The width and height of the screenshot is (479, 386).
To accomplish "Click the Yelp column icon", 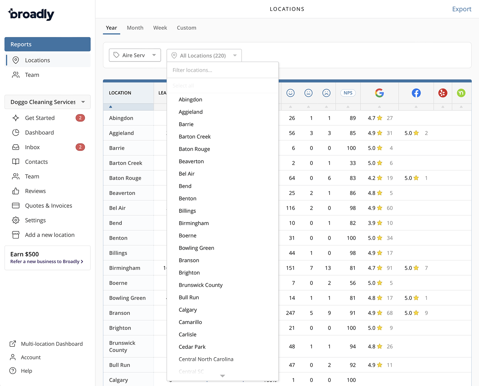I will [442, 93].
